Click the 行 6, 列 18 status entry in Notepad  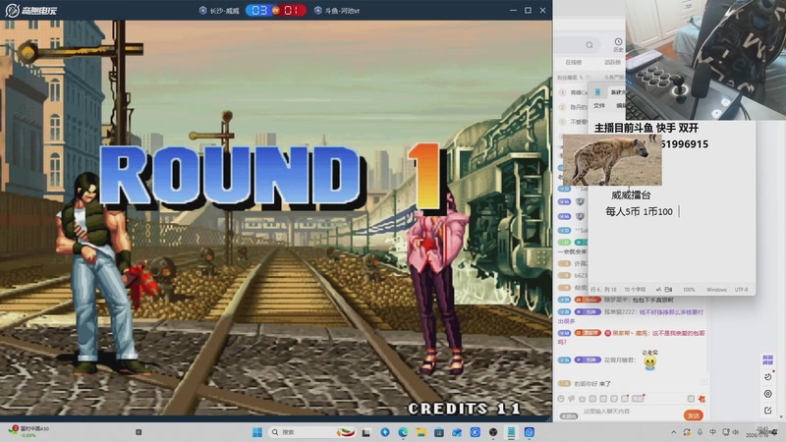(x=603, y=290)
